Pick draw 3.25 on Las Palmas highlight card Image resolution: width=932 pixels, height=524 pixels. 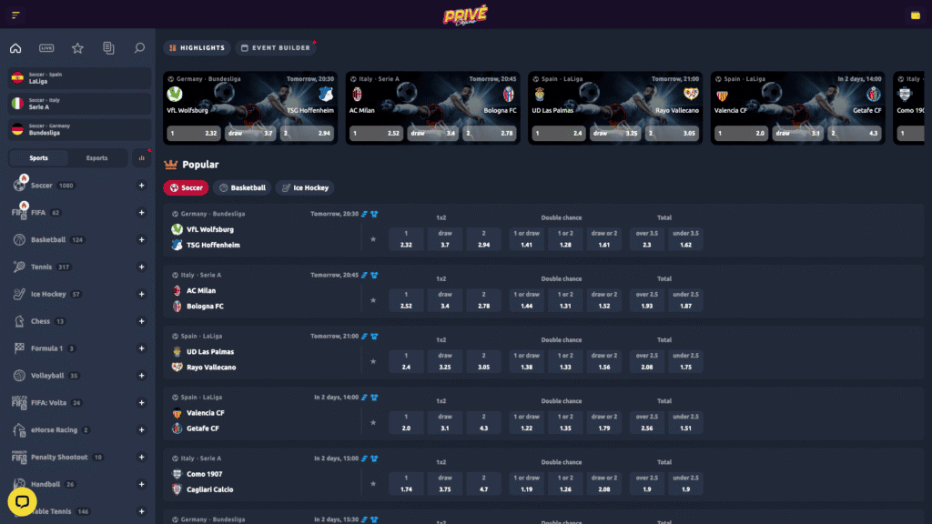point(615,134)
